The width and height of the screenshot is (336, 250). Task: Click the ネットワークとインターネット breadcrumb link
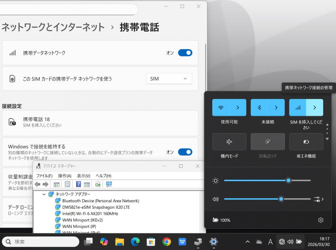(53, 27)
